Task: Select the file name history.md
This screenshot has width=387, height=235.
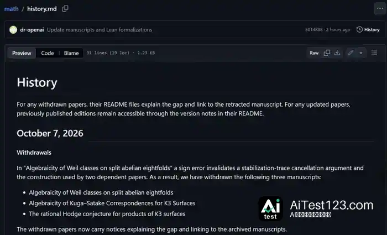Action: (41, 9)
